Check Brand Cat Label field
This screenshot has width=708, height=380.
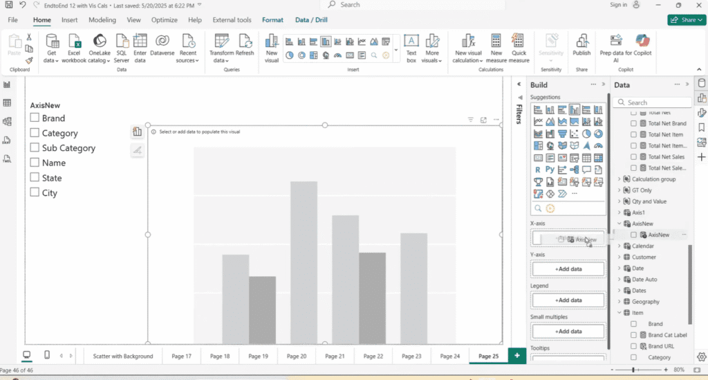tap(633, 335)
